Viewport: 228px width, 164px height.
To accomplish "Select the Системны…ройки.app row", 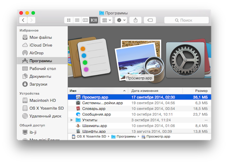I will [139, 103].
